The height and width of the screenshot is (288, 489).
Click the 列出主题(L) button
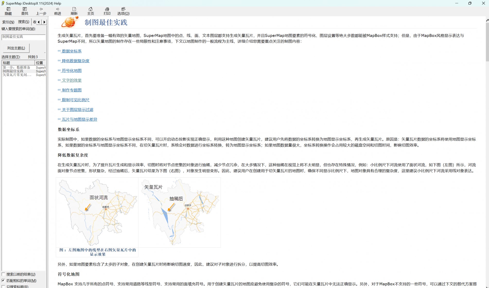16,48
